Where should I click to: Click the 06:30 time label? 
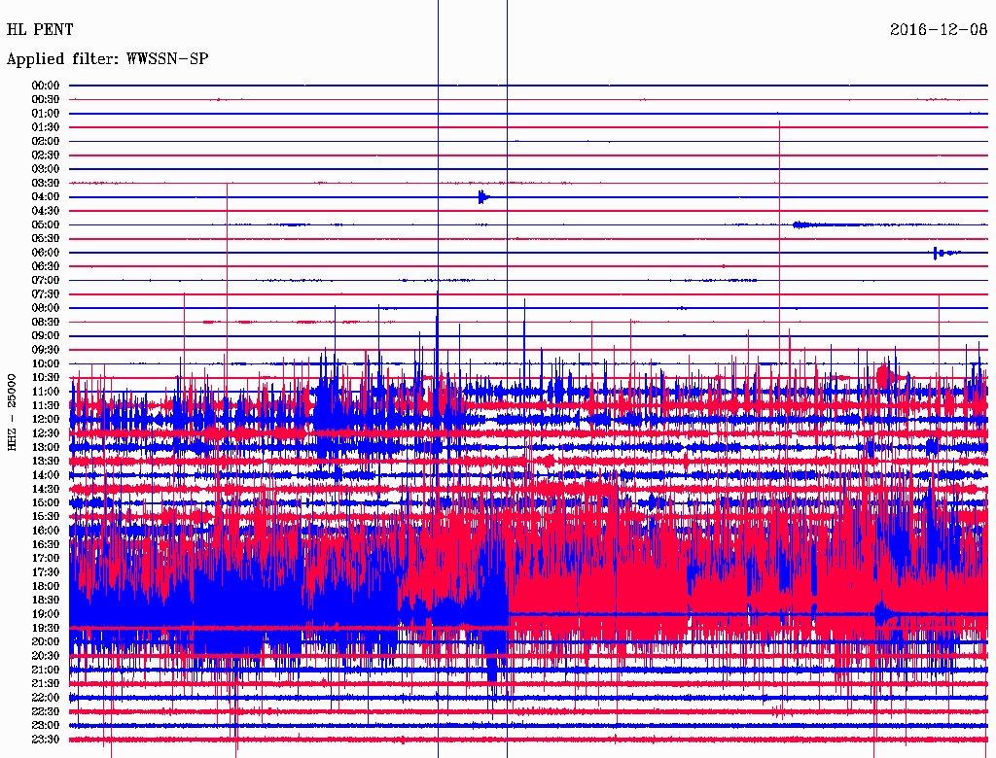click(46, 266)
